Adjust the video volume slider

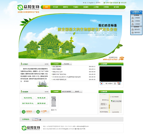(110, 84)
